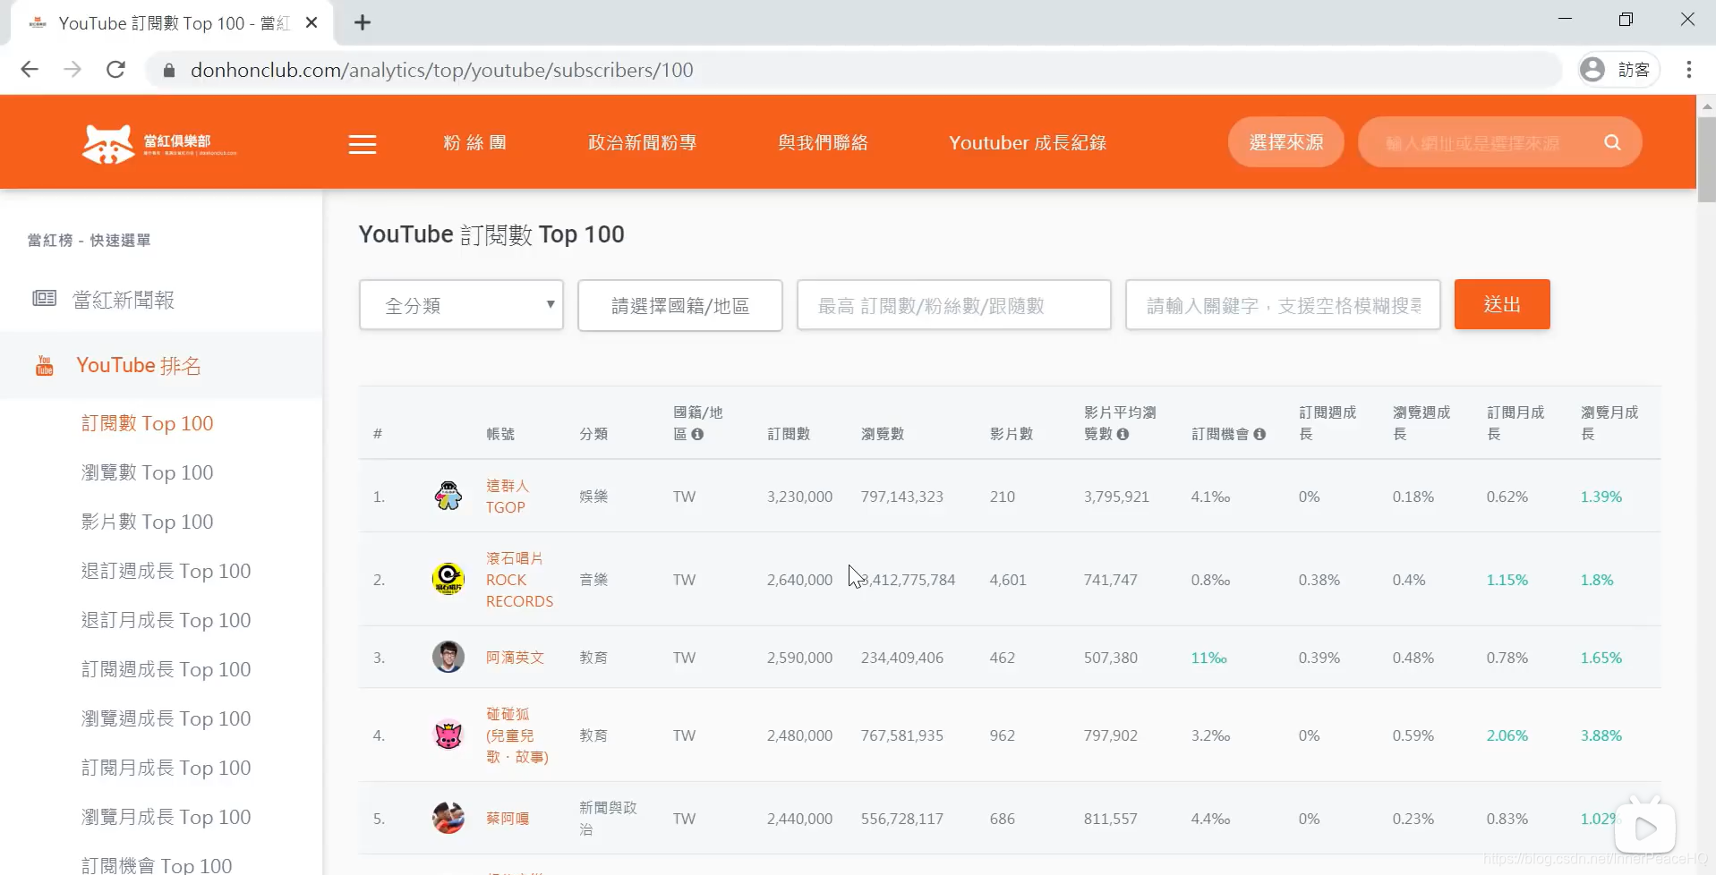
Task: Click the floating play button
Action: 1647,827
